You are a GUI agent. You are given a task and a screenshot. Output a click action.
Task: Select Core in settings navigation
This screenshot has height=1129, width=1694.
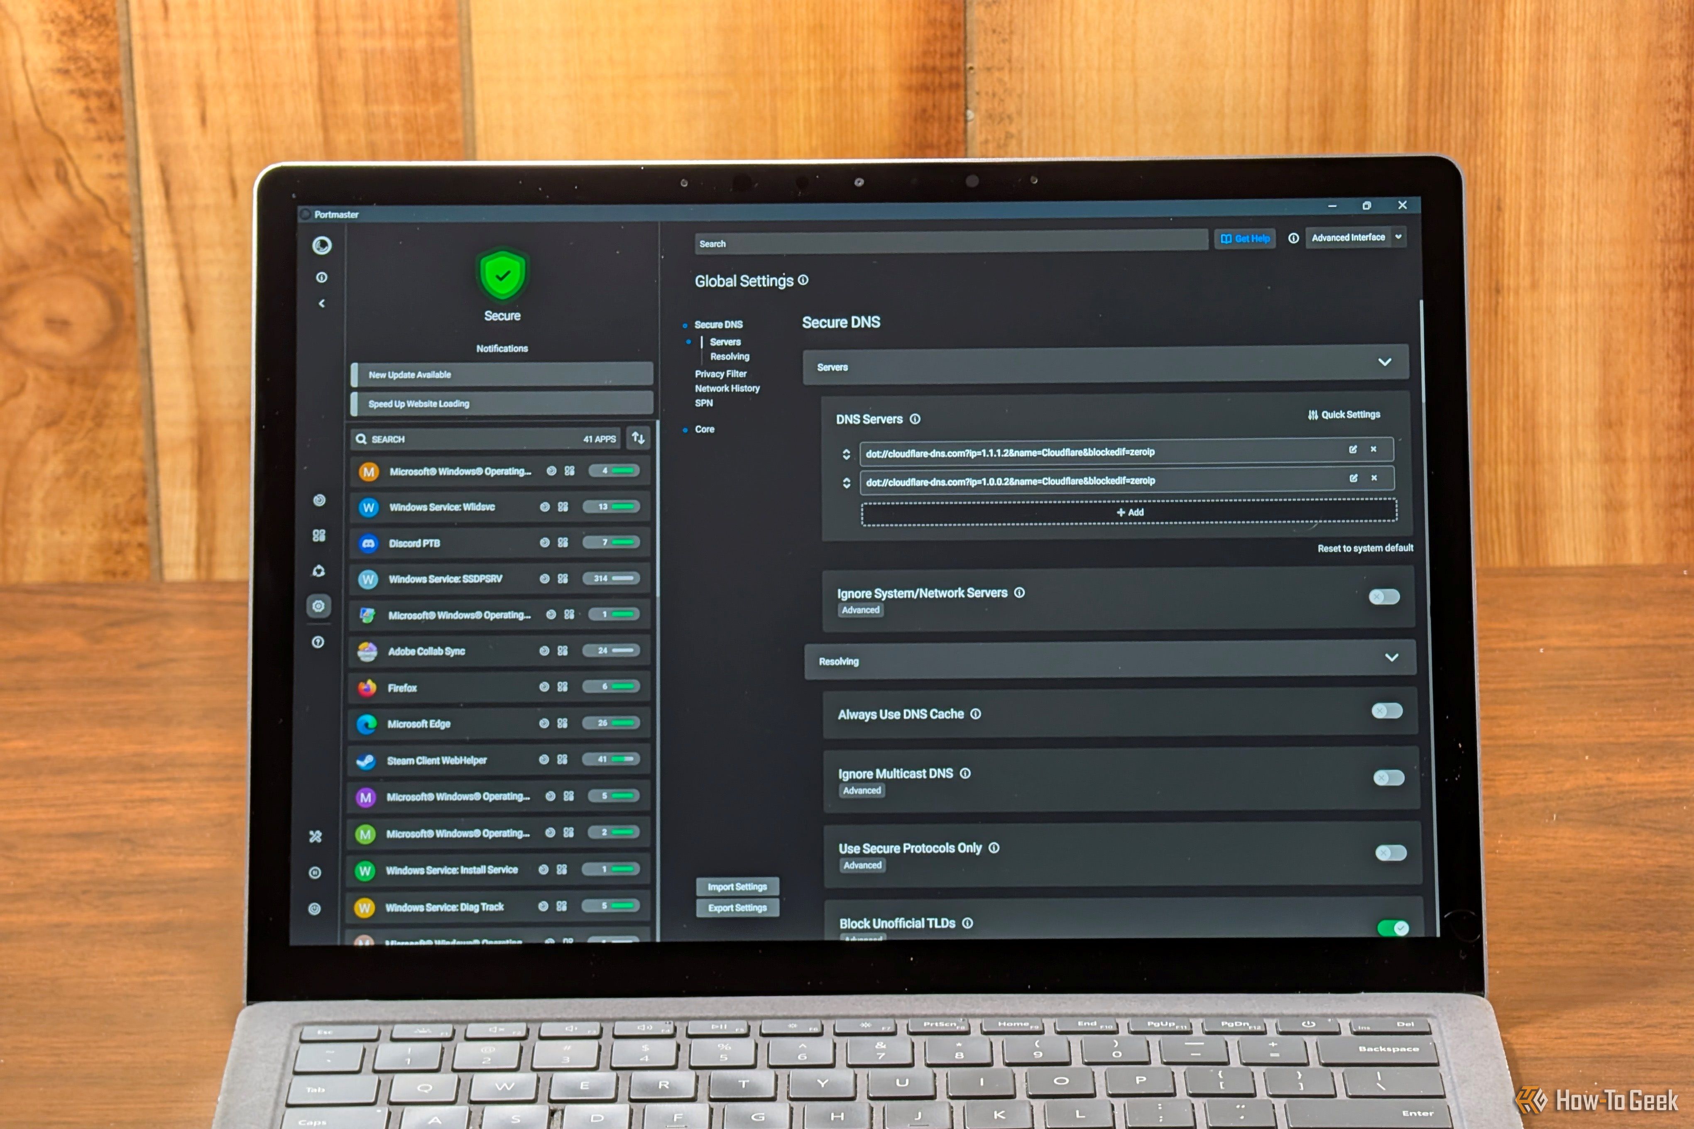[x=705, y=429]
